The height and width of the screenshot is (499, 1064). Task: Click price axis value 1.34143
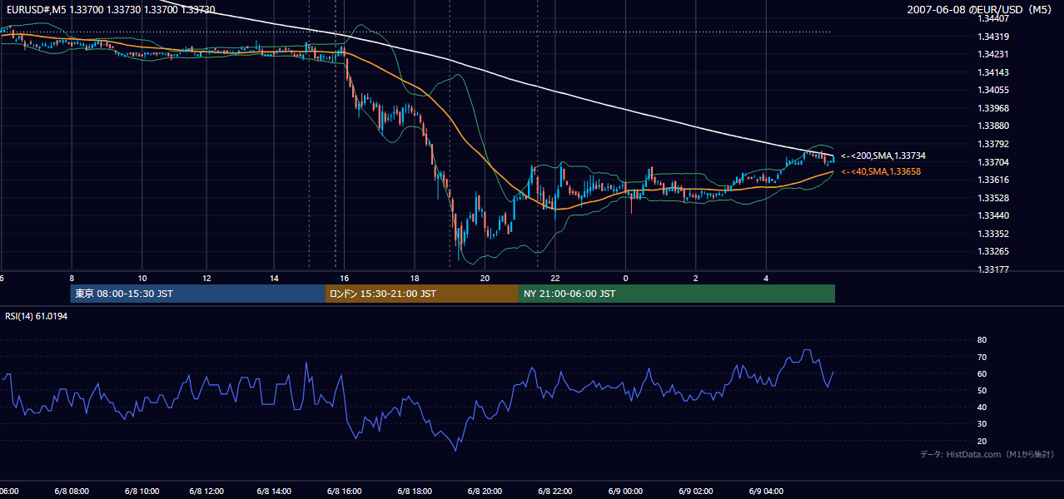point(995,72)
